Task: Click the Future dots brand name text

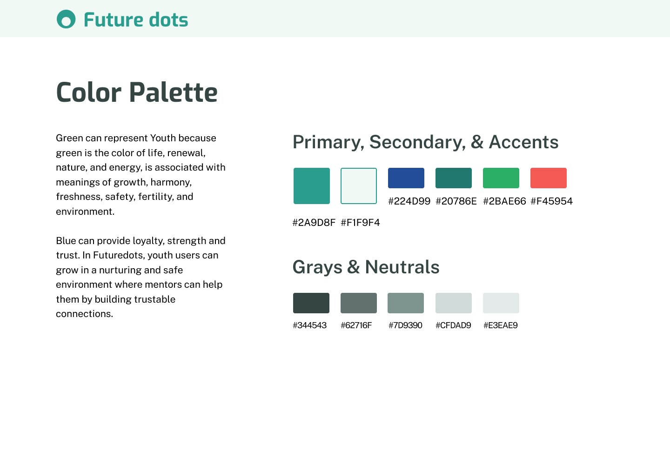Action: pyautogui.click(x=136, y=20)
